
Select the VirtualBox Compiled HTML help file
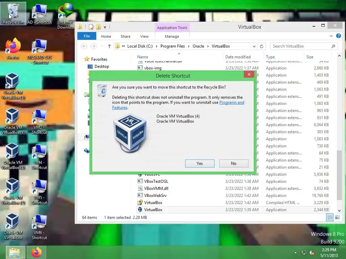click(x=233, y=202)
